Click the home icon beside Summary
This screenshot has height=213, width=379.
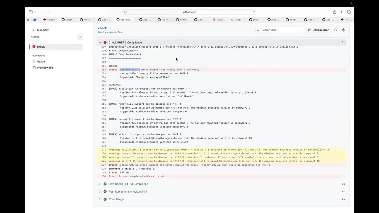(x=34, y=30)
